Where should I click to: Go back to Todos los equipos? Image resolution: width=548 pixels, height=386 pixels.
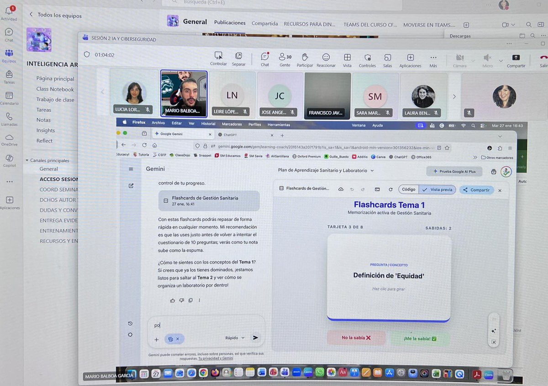[x=55, y=15]
